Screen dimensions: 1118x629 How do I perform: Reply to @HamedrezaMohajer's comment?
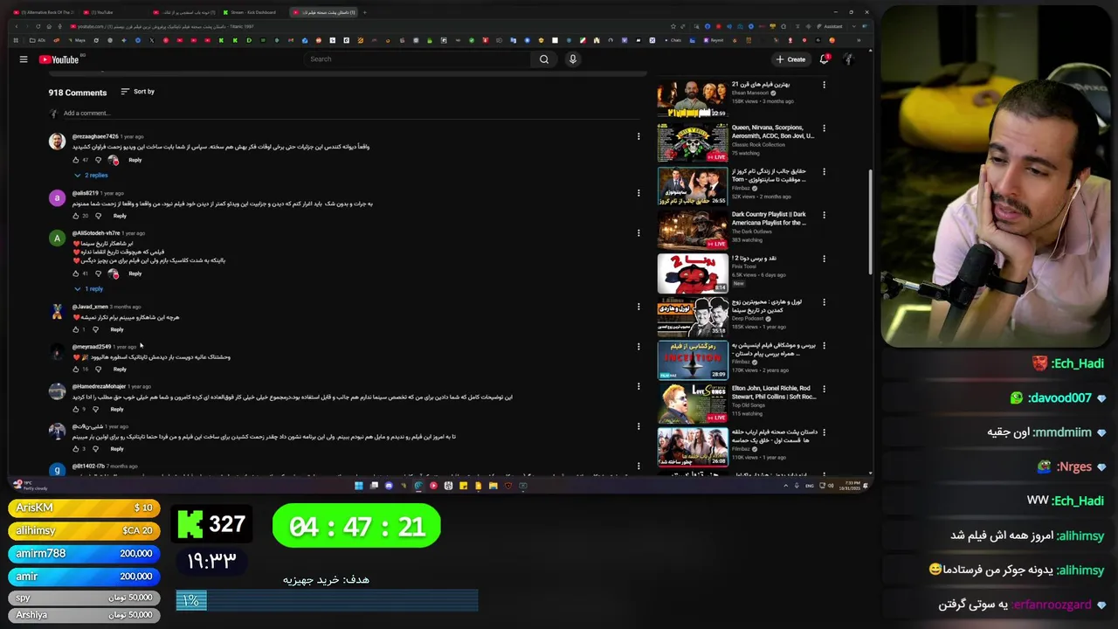[117, 409]
